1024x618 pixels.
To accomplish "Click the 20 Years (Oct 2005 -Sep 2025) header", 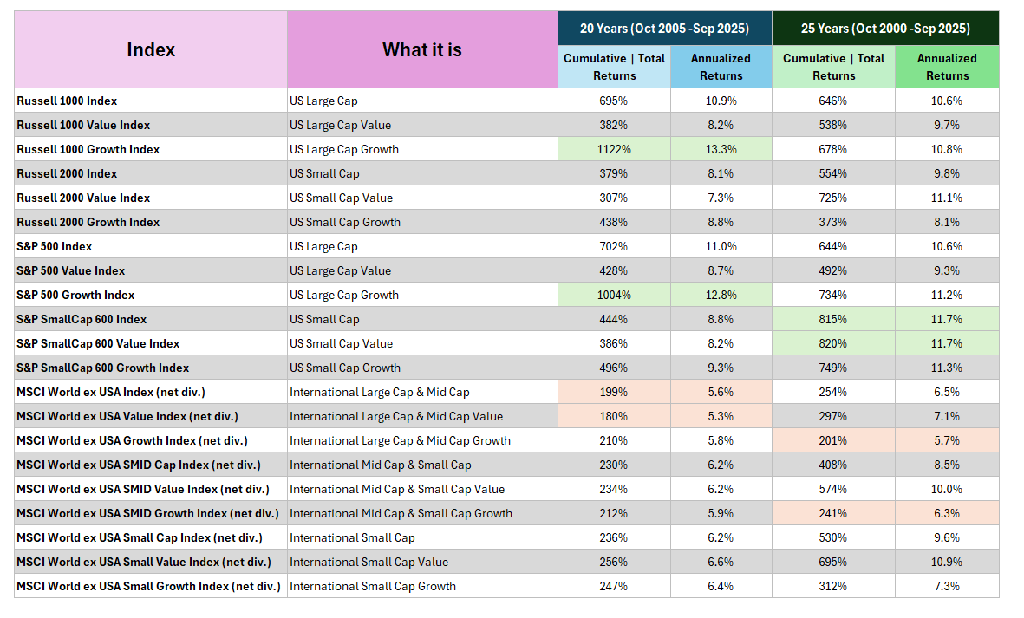I will [x=664, y=29].
